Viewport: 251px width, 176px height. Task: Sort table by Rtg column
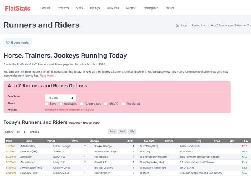tap(199, 141)
